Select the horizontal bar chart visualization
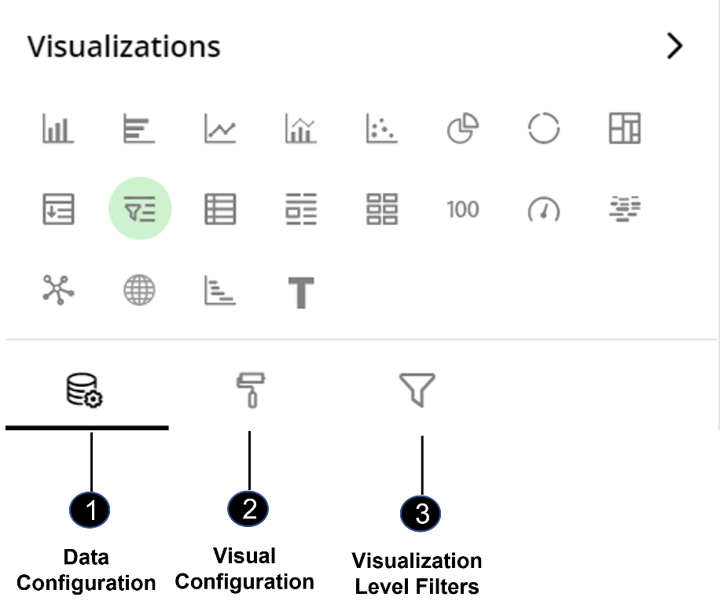The image size is (720, 612). pyautogui.click(x=139, y=129)
